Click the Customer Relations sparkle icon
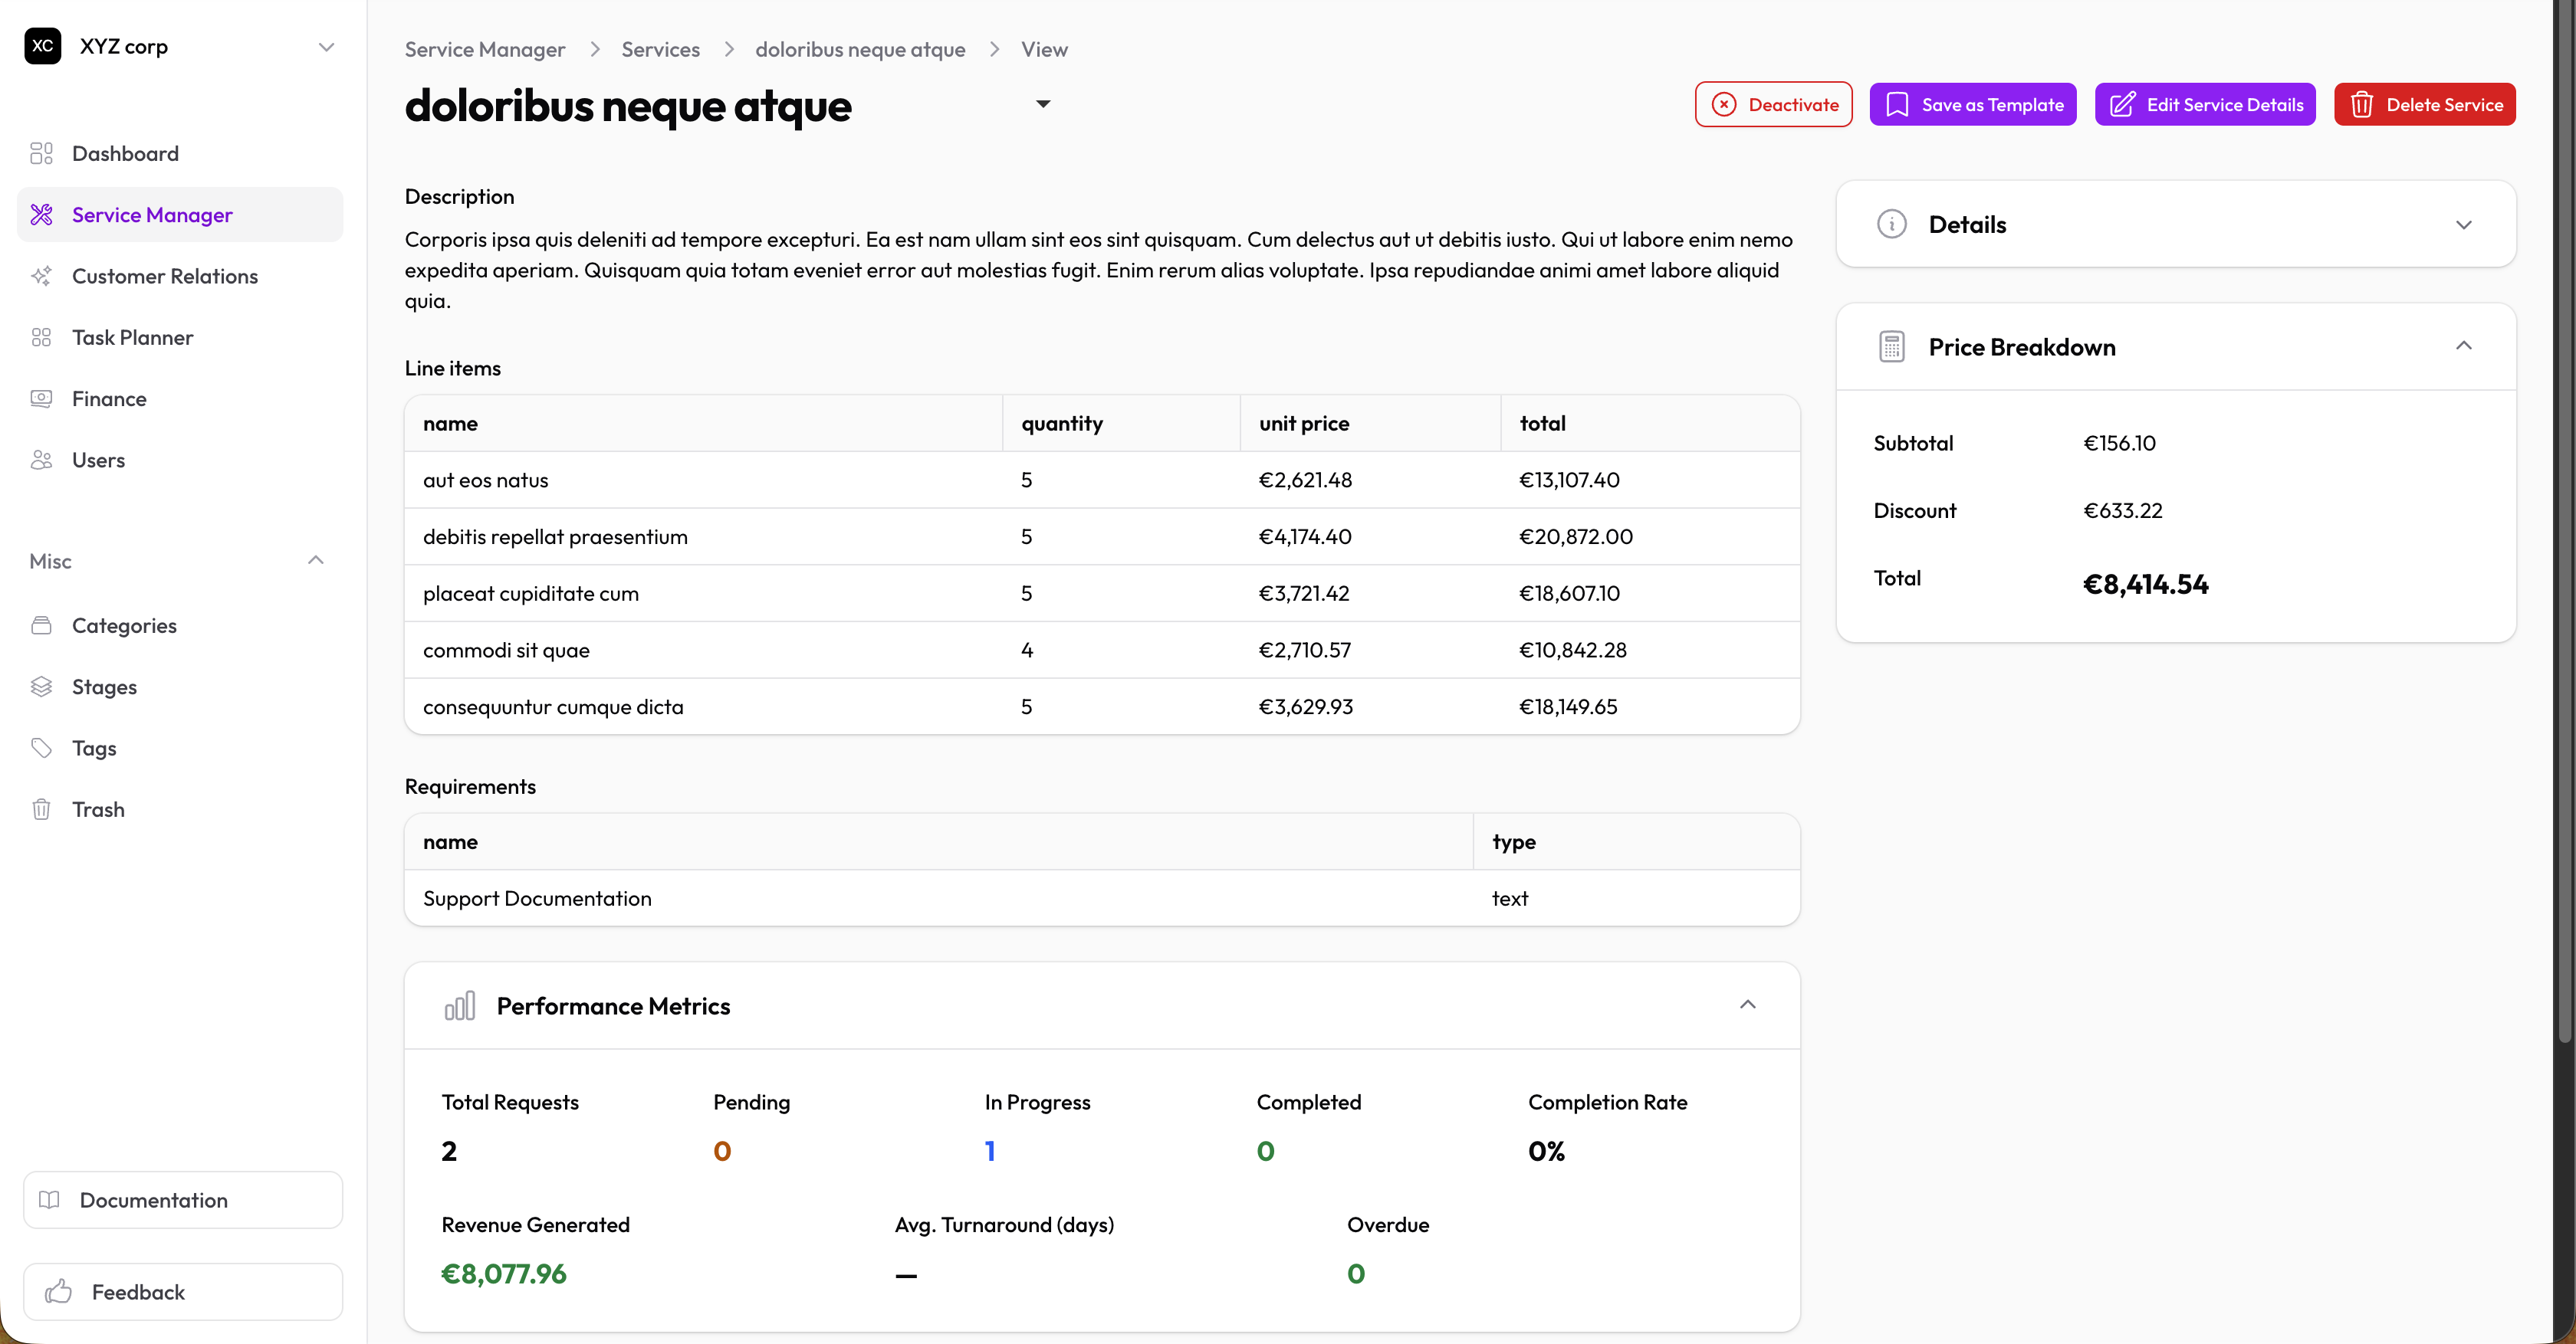 41,276
